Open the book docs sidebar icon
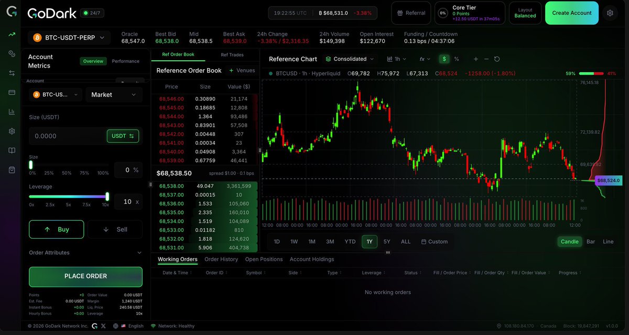Image resolution: width=629 pixels, height=335 pixels. (x=12, y=150)
